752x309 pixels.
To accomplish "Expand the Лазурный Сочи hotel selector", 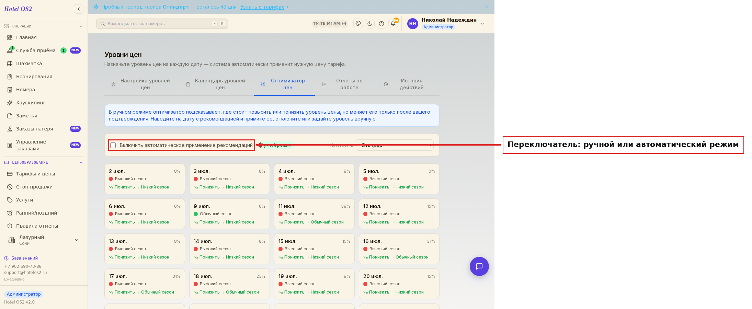I will point(44,240).
